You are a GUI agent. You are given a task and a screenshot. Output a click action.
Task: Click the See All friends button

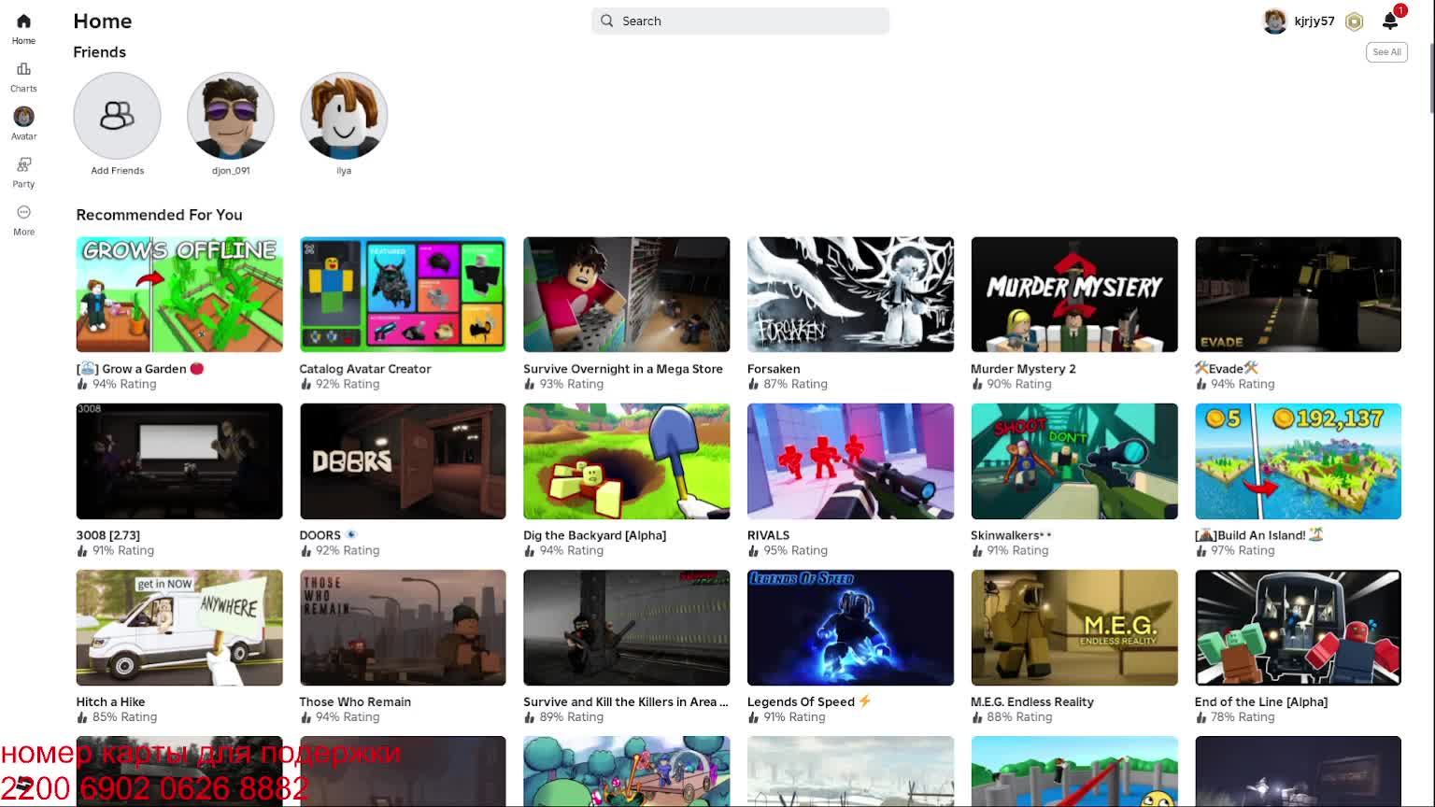coord(1386,52)
